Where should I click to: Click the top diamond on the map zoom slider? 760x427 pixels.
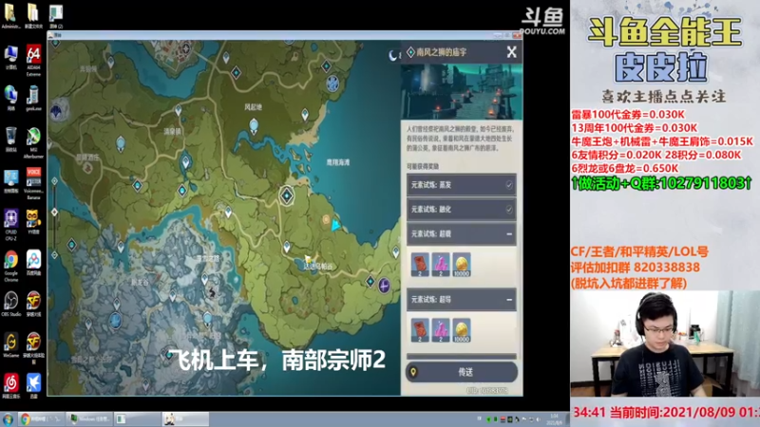(55, 181)
